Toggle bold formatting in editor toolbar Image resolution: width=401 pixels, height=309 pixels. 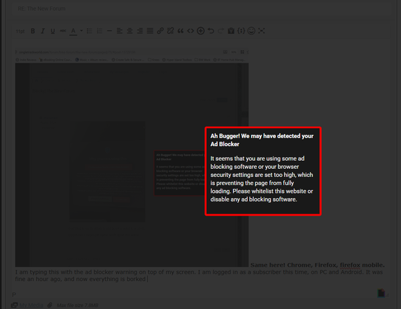pos(33,31)
